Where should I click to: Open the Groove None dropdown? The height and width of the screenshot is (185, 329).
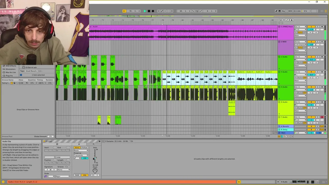(x=64, y=170)
